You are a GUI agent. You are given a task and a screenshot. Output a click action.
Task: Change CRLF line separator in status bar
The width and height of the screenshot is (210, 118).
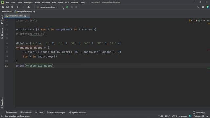[167, 116]
